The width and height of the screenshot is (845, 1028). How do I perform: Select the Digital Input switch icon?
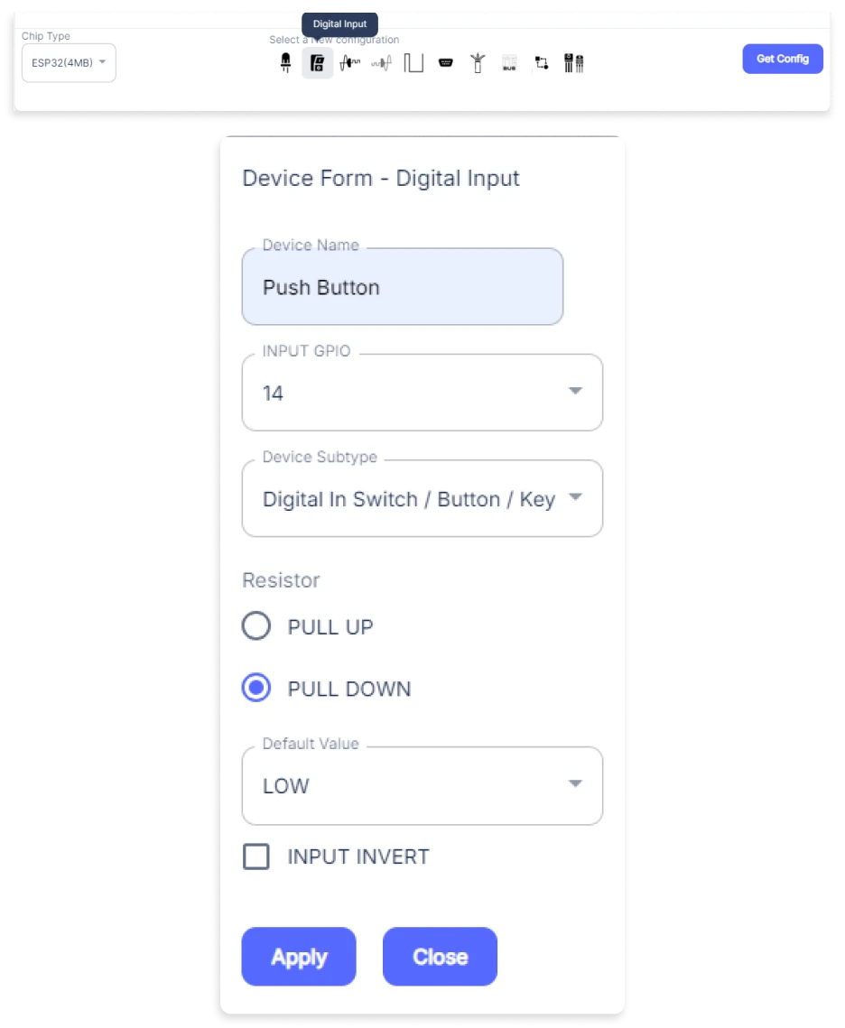click(317, 63)
